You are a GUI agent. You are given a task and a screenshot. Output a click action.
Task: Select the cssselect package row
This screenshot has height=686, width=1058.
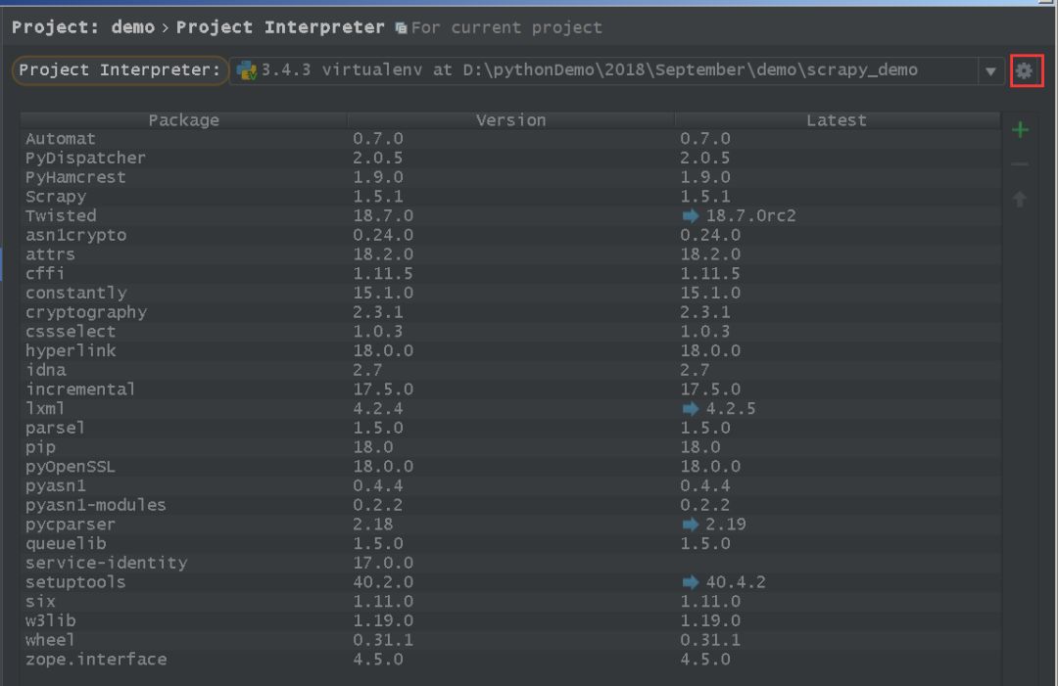510,332
